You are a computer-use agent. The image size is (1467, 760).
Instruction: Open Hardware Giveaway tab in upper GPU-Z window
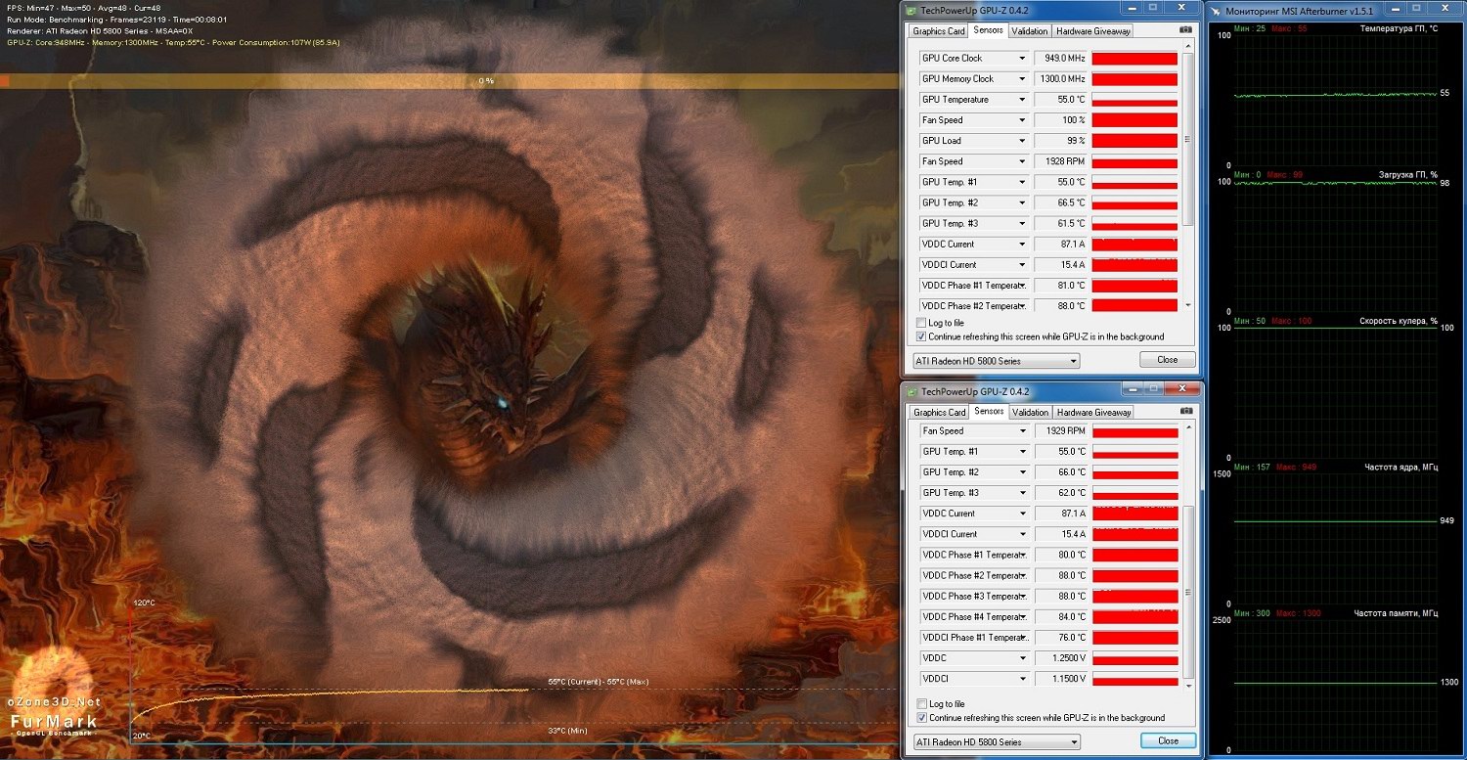point(1093,31)
